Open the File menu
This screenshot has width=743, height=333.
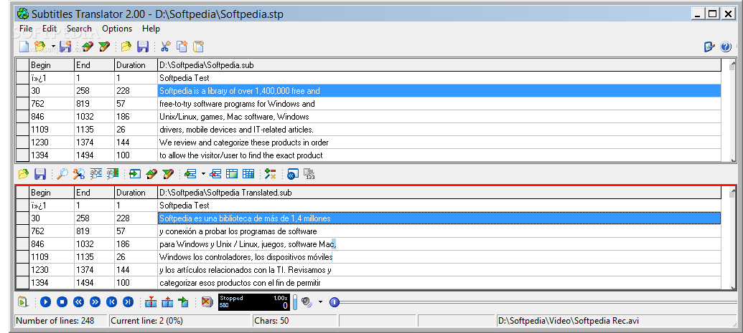[26, 29]
